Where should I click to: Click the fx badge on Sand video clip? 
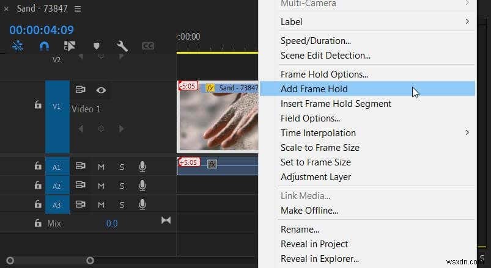click(x=210, y=88)
